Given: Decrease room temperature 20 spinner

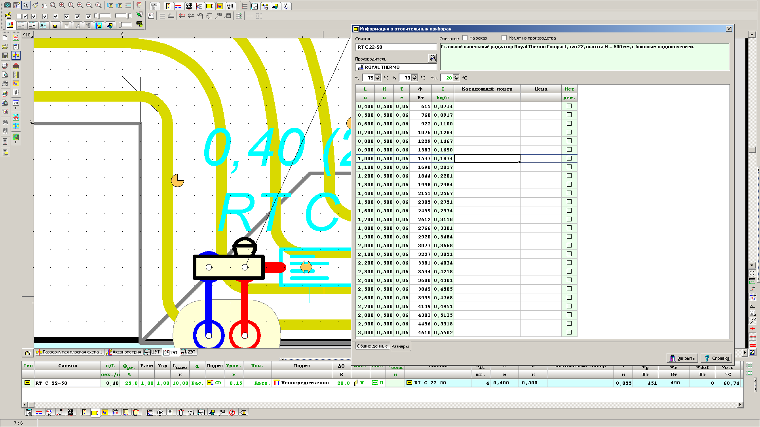Looking at the screenshot, I should point(456,79).
